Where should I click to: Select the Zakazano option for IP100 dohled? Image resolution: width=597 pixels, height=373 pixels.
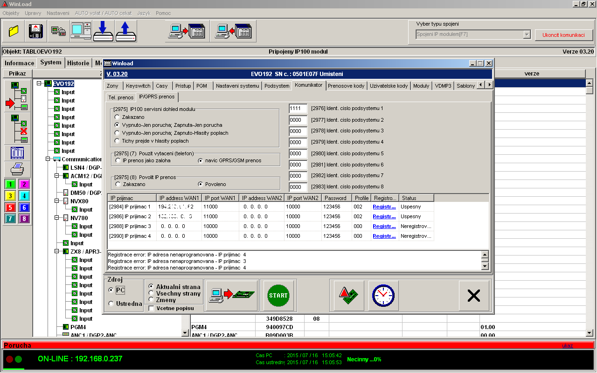pyautogui.click(x=118, y=117)
